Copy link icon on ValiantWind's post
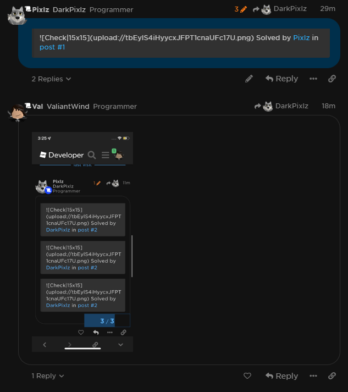Screen dimensions: 348x392 [x=332, y=376]
